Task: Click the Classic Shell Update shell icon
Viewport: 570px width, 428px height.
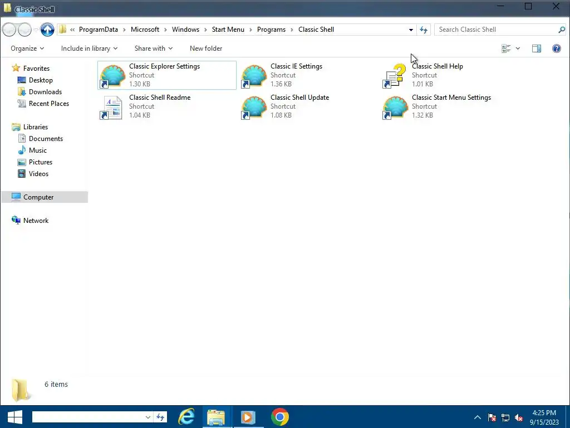Action: point(254,107)
